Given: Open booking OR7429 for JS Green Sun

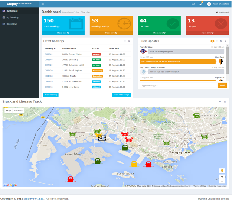Looking at the screenshot, I should (49, 81).
